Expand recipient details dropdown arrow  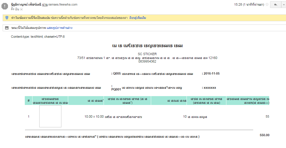[x=22, y=9]
